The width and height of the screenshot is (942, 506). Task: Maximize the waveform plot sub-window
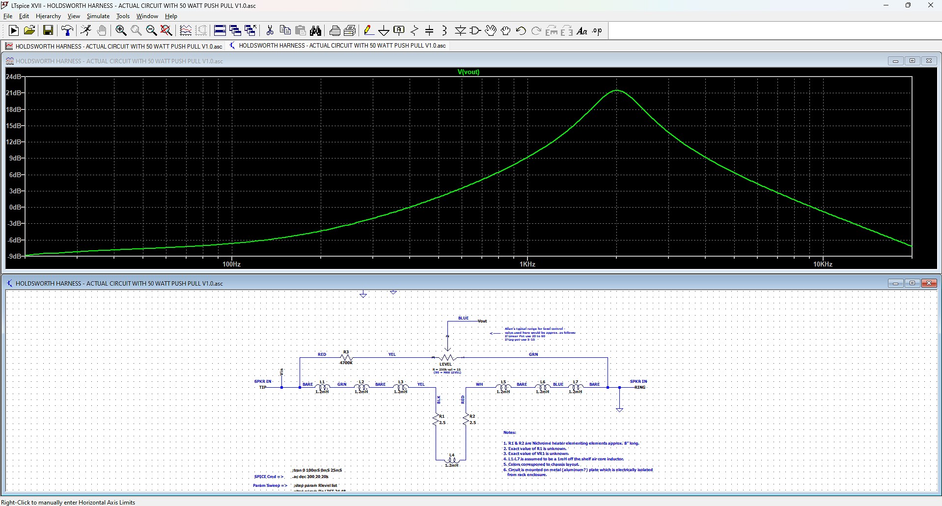pos(912,61)
